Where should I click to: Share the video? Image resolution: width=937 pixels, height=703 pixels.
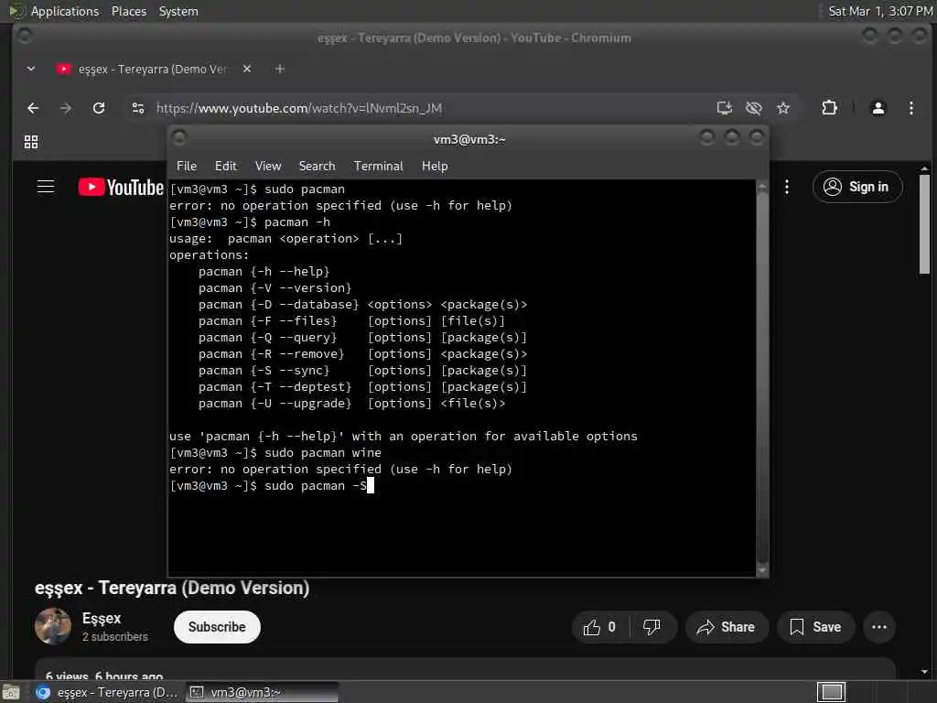[726, 627]
